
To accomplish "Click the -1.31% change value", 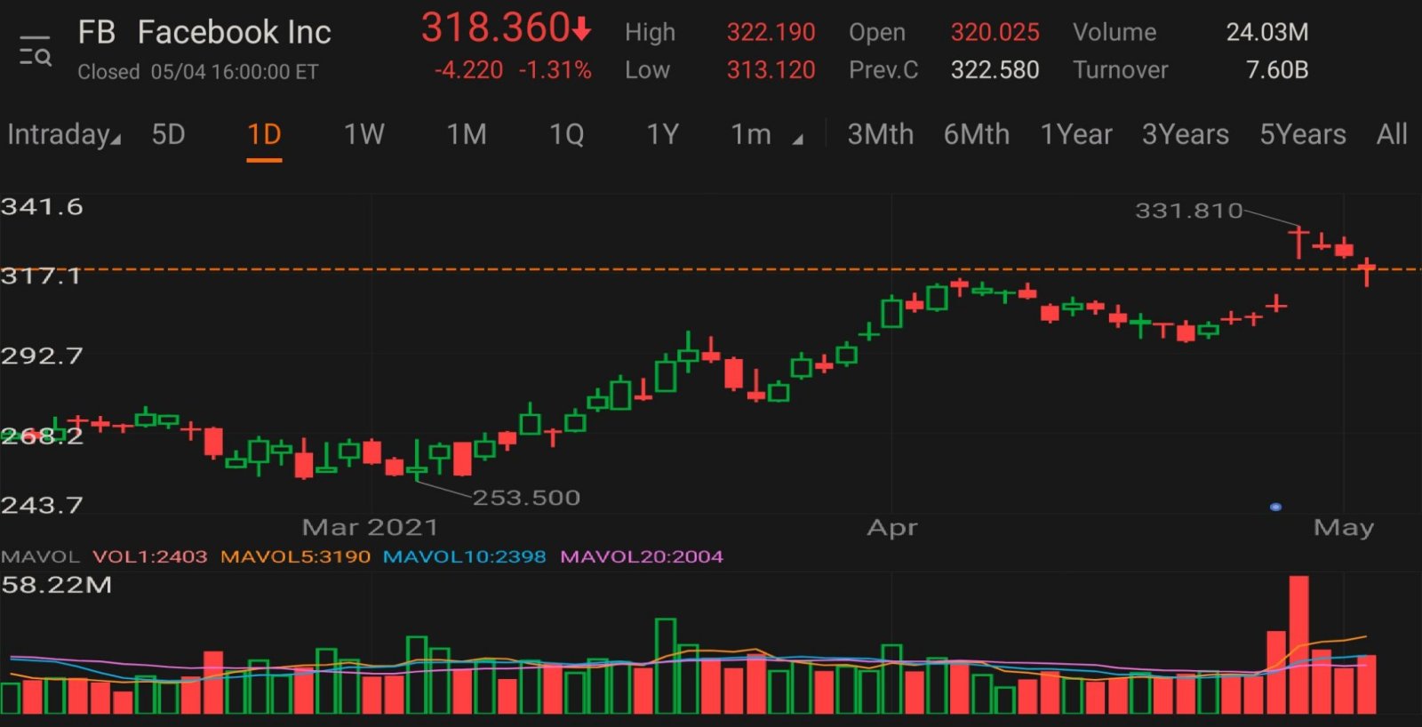I will [x=555, y=70].
